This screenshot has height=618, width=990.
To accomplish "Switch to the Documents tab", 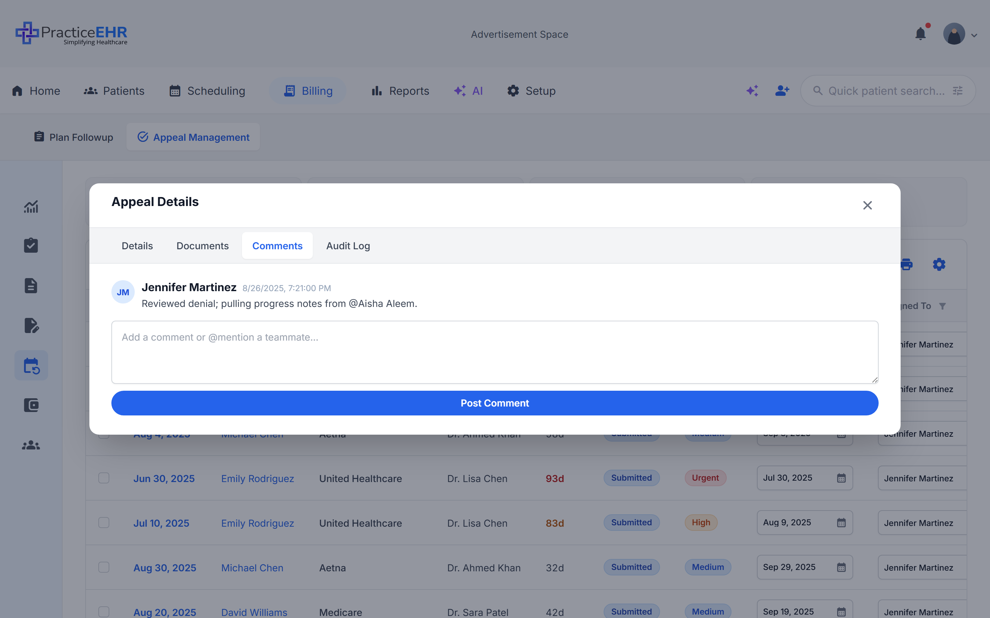I will [x=202, y=245].
